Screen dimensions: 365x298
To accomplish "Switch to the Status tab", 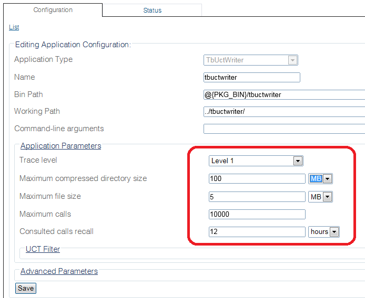I will point(152,10).
